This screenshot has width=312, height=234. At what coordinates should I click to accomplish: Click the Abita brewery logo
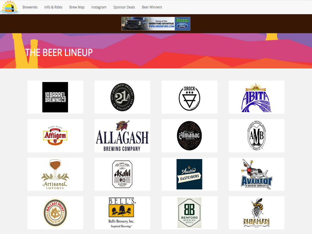tap(256, 97)
